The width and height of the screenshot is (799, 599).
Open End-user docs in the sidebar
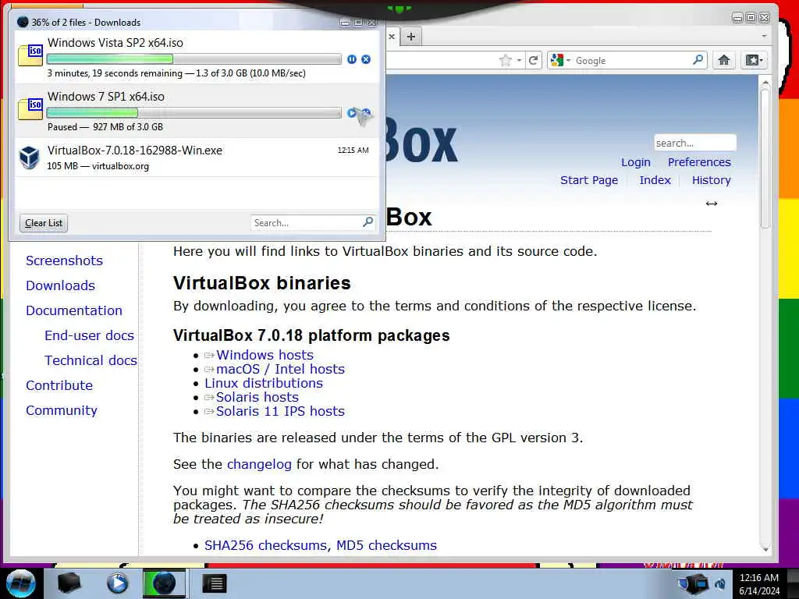coord(89,335)
